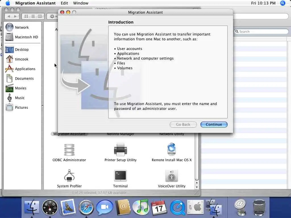291x218 pixels.
Task: Switch Finder to icon view
Action: pos(26,16)
